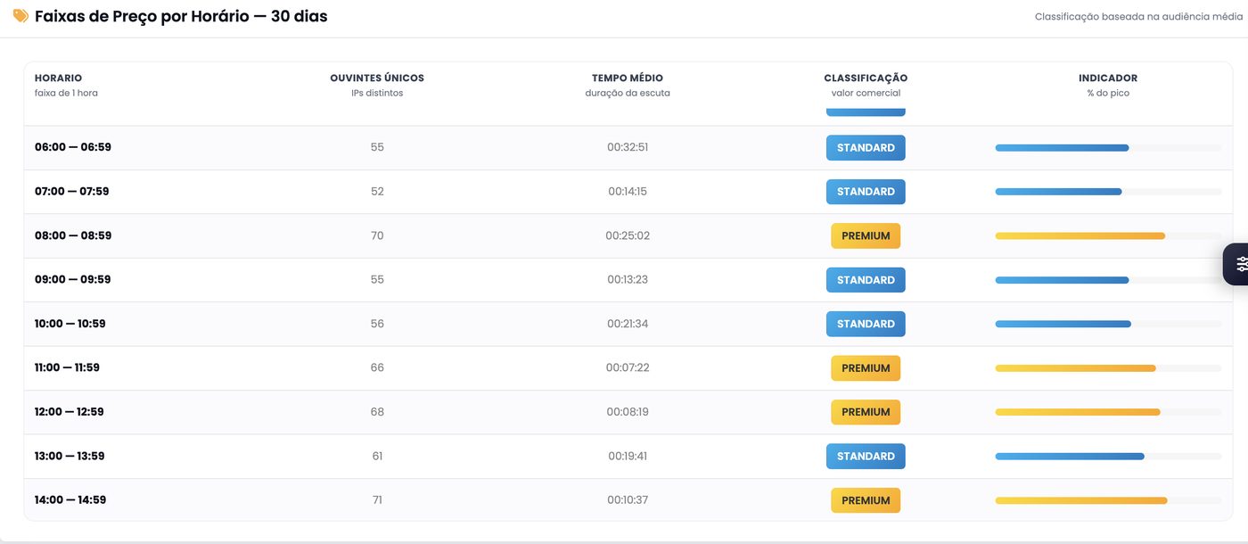Screen dimensions: 1248x544
Task: Click the price tag icon beside title
Action: pos(21,16)
